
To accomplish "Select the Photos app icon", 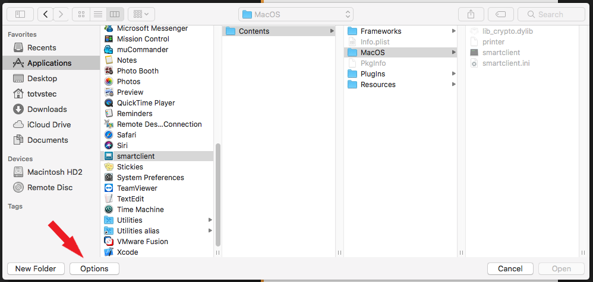I will tap(109, 81).
